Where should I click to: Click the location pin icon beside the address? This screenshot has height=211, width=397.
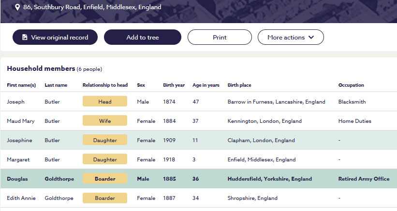(x=17, y=7)
